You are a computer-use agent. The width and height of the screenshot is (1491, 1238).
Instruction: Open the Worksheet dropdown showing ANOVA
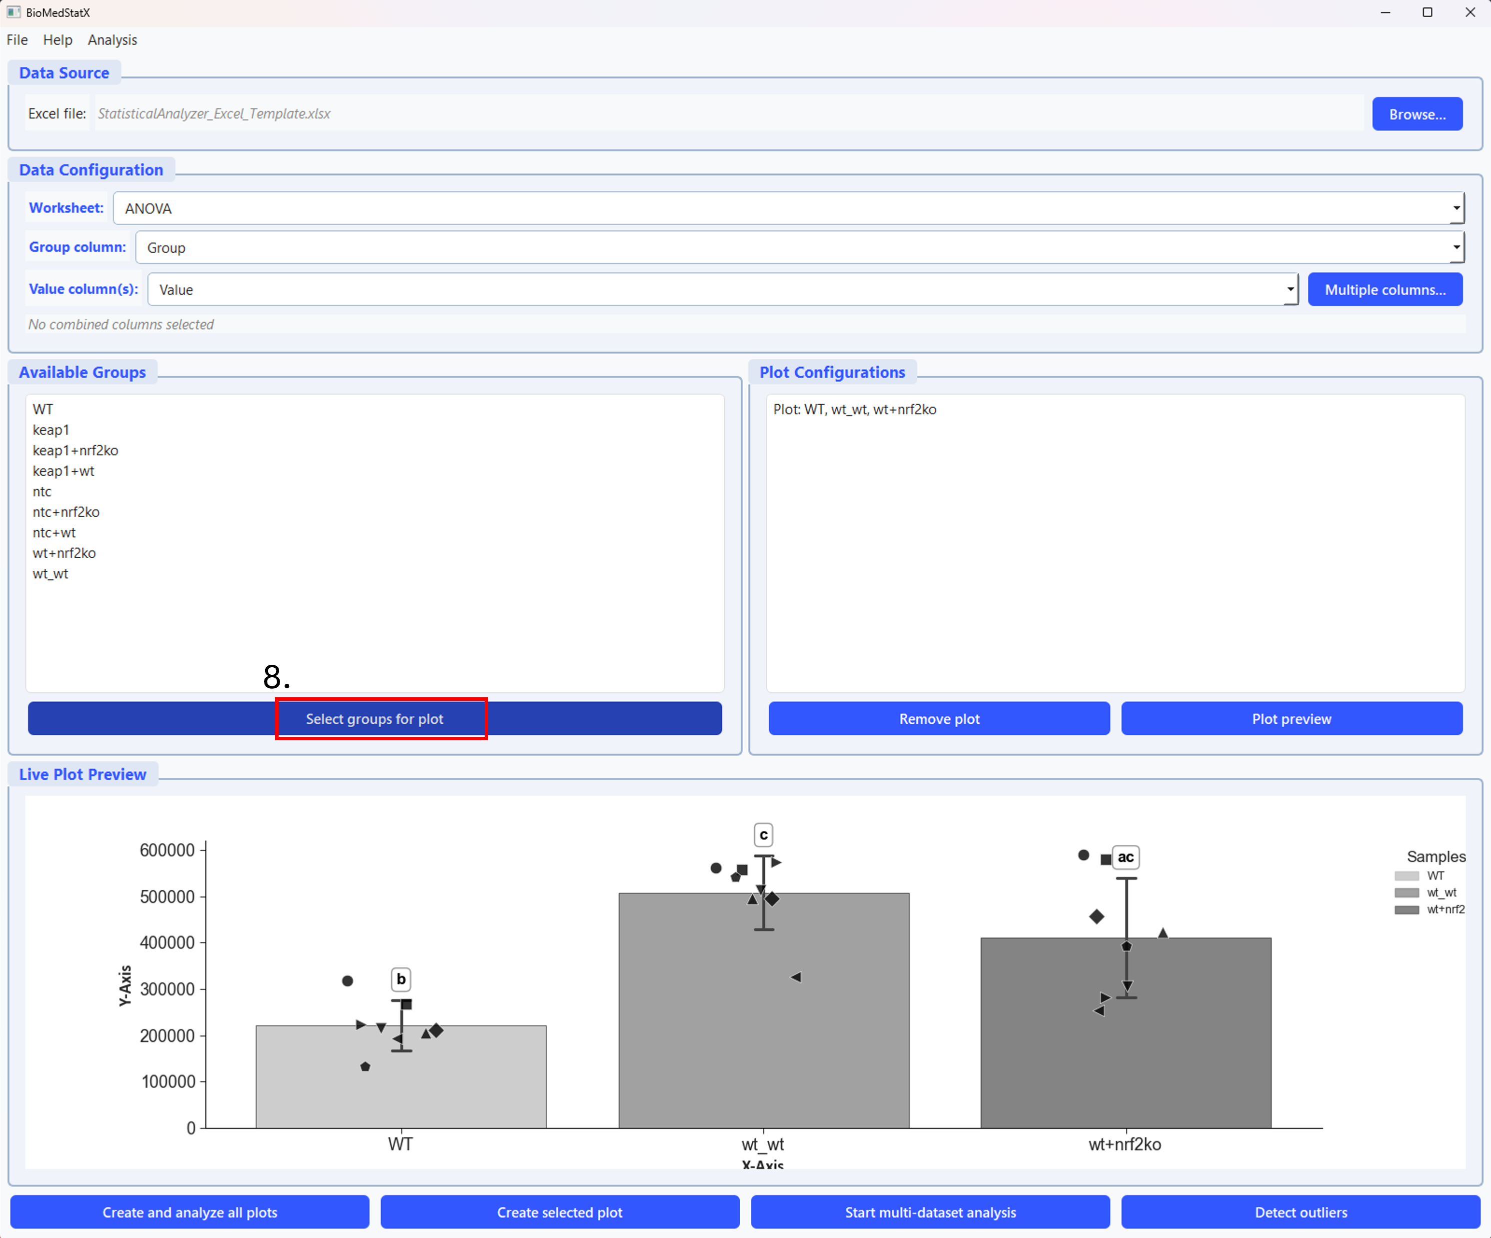(x=788, y=208)
